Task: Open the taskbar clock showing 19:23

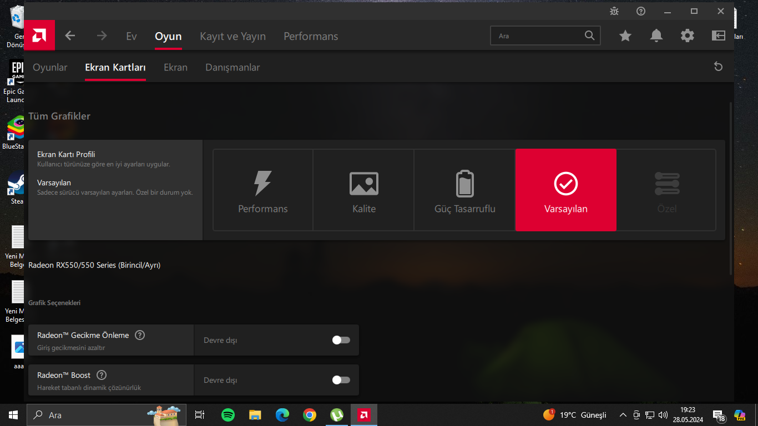Action: 688,415
